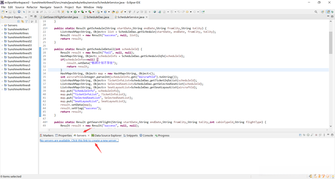Click the Pin Editor icon in toolbar
Image resolution: width=335 pixels, height=179 pixels.
coord(203,12)
